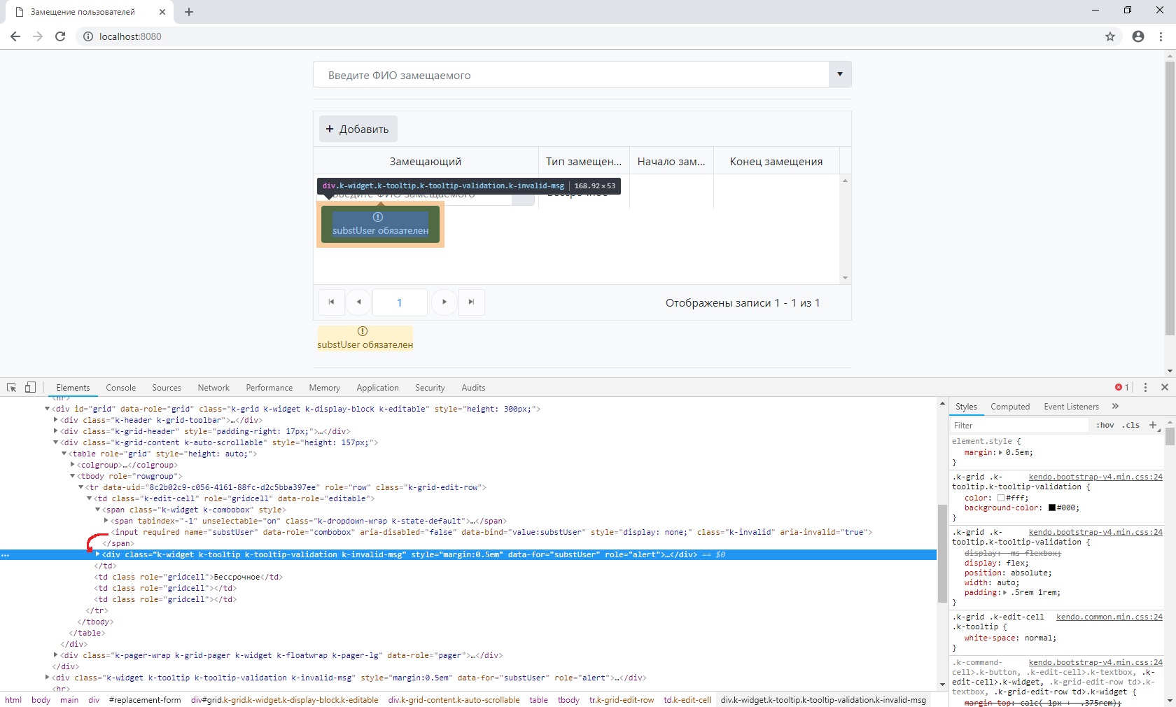
Task: Click the Отображены записи 1 - 1 из 1 label
Action: pos(743,302)
